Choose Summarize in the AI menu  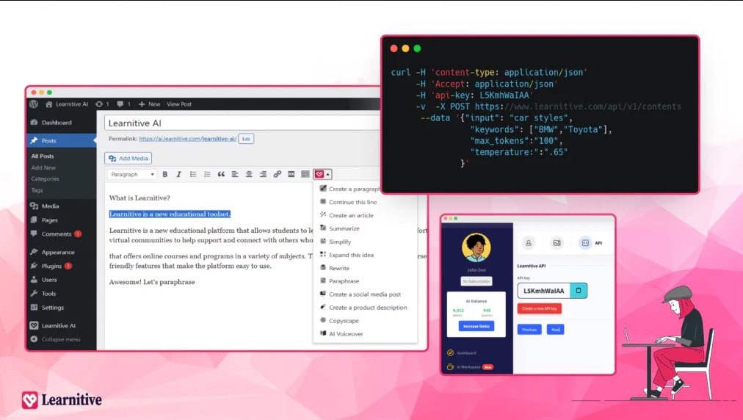click(x=344, y=228)
